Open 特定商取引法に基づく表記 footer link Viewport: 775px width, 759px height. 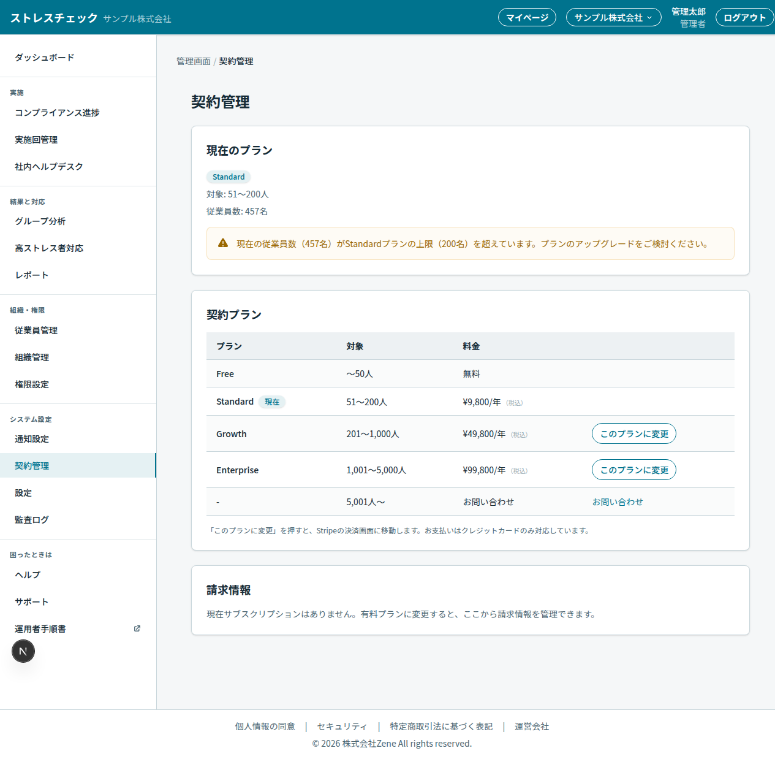point(441,727)
